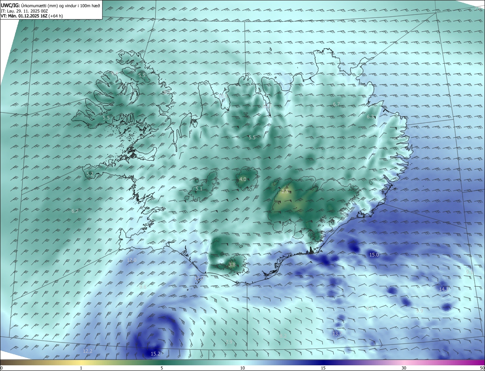The height and width of the screenshot is (371, 485).
Task: Click the 8.2 value label
Action: (x=283, y=336)
